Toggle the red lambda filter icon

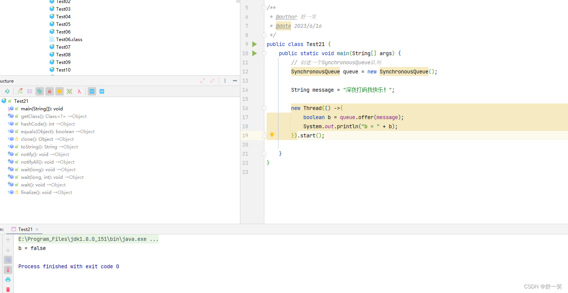79,91
